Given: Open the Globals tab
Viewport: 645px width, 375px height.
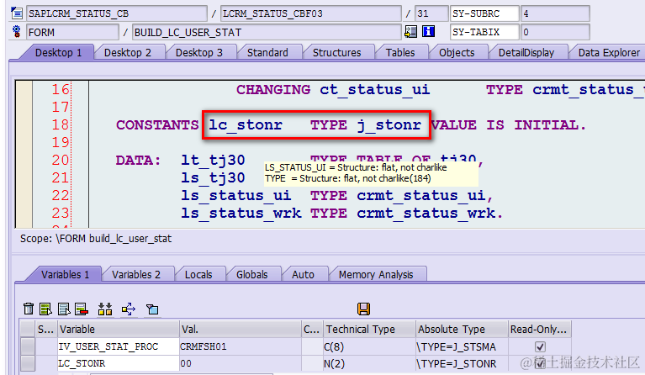Looking at the screenshot, I should 251,274.
